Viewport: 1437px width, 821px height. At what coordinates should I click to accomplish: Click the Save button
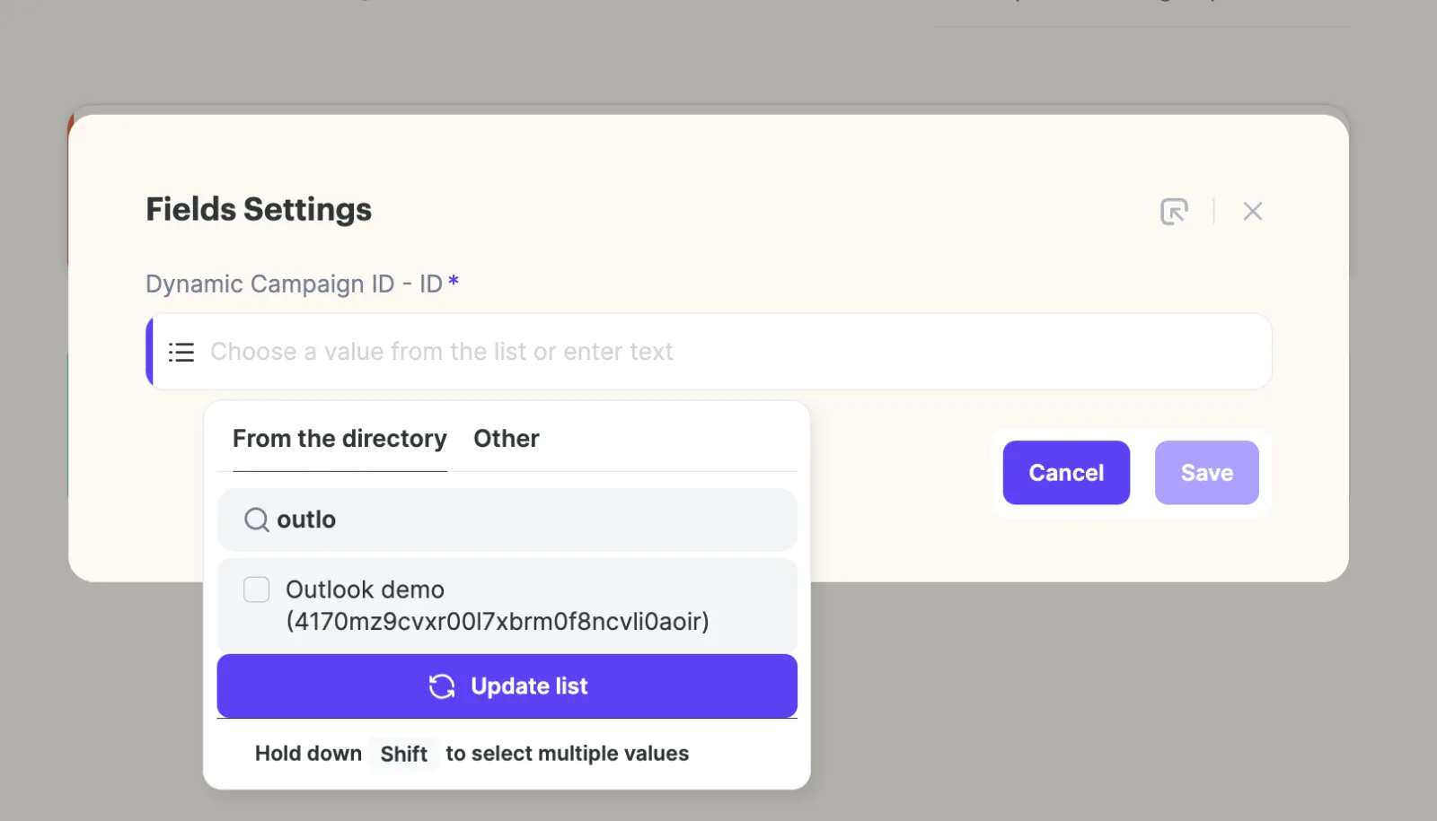[1206, 473]
